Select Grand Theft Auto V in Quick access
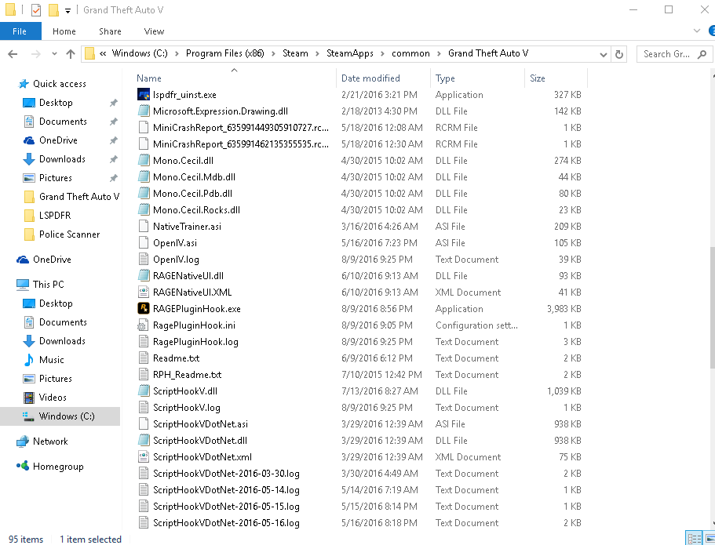715x545 pixels. (x=79, y=196)
